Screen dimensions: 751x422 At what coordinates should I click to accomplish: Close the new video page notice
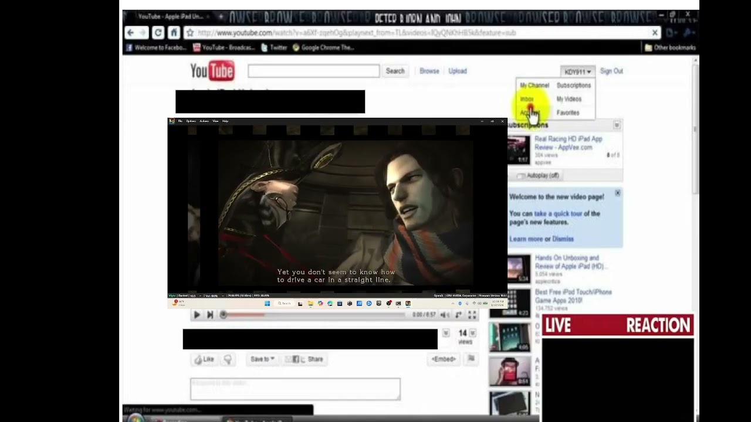coord(617,193)
